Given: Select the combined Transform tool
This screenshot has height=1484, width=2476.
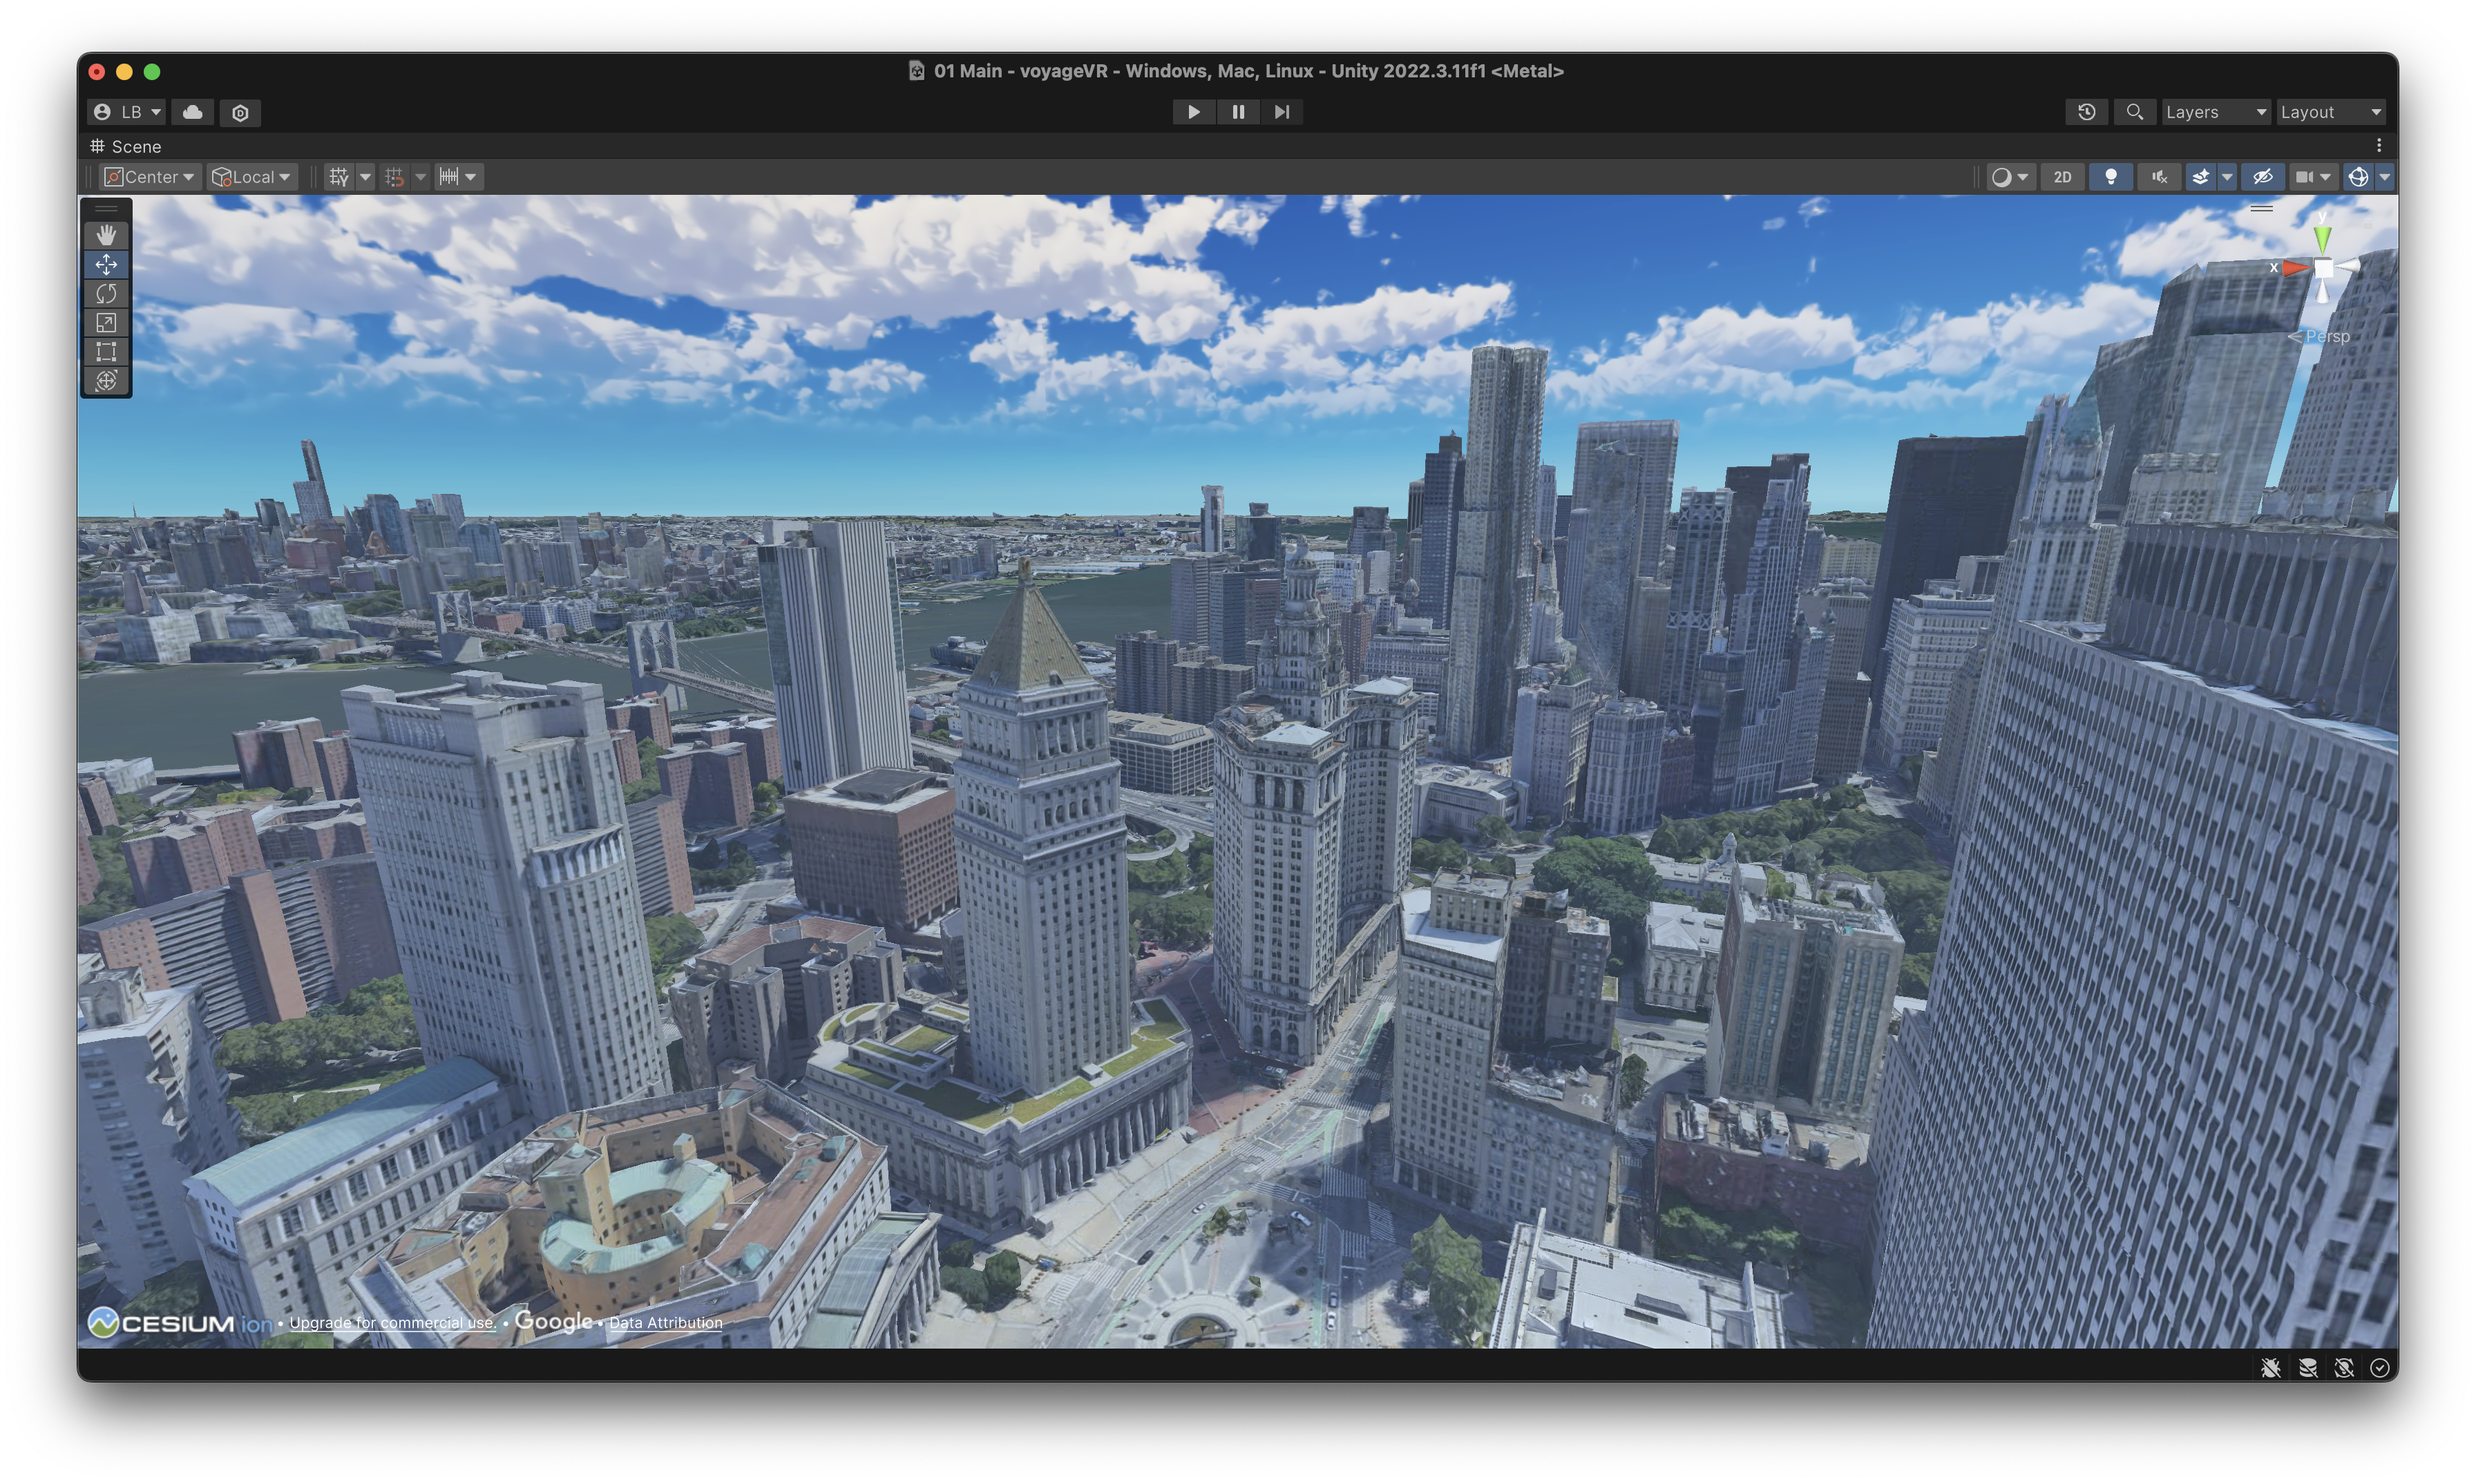Looking at the screenshot, I should point(106,380).
